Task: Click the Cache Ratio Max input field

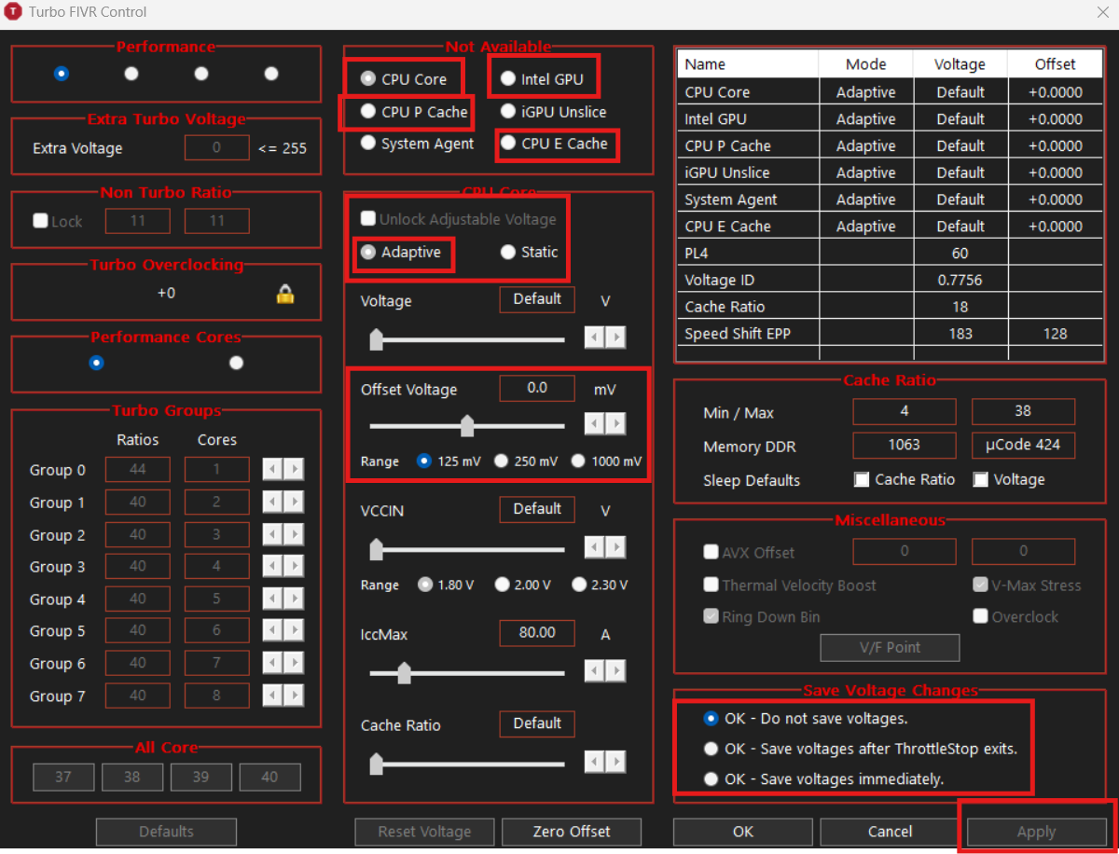Action: click(1023, 411)
